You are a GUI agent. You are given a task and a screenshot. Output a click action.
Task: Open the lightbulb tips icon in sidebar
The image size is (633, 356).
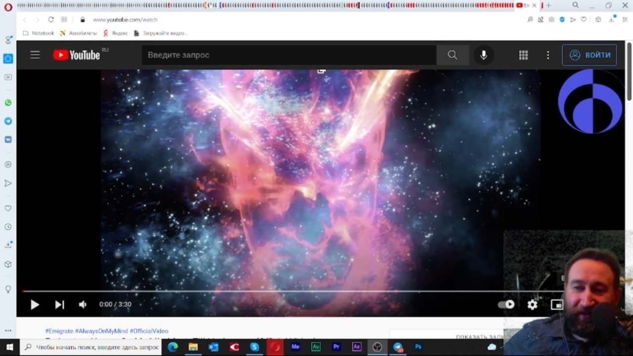[8, 289]
